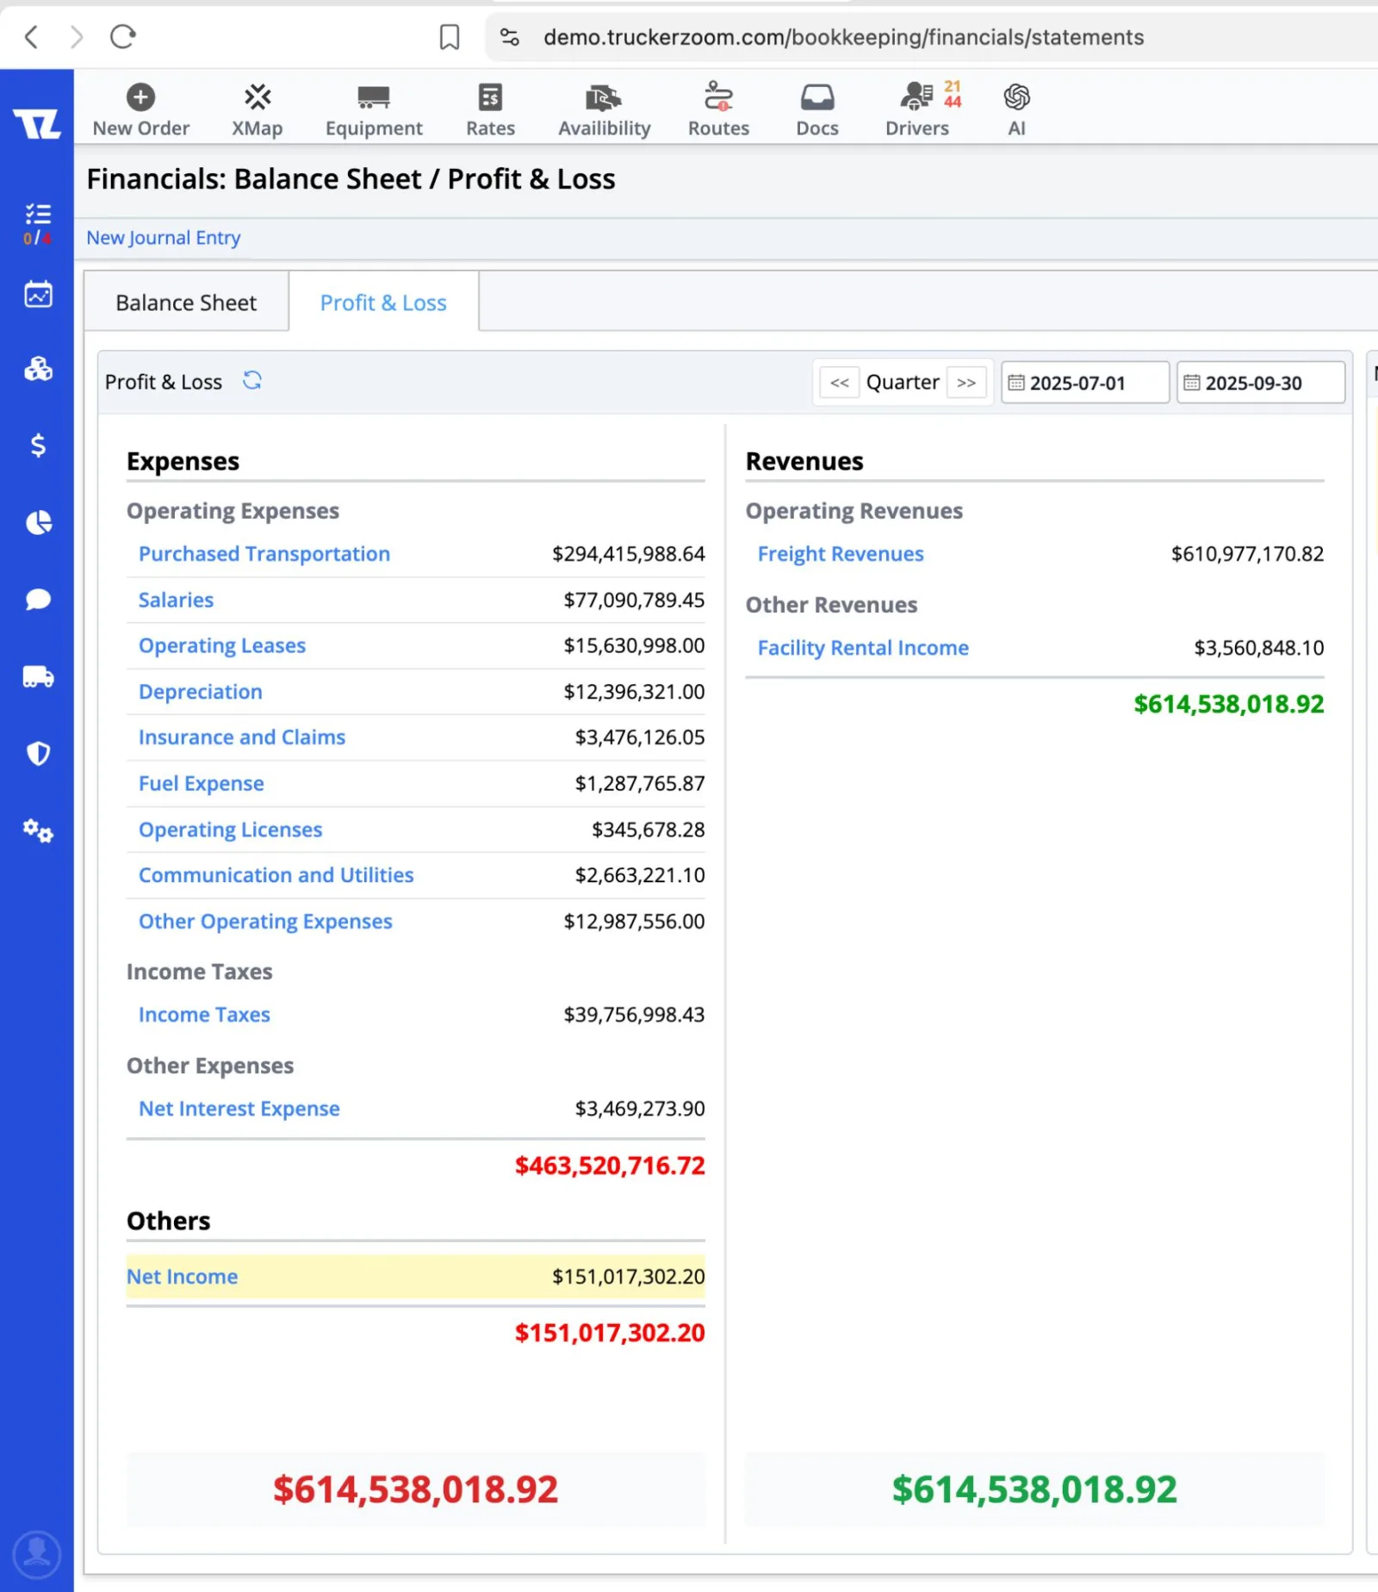Viewport: 1378px width, 1592px height.
Task: Open the Drivers icon in toolbar
Action: [916, 96]
